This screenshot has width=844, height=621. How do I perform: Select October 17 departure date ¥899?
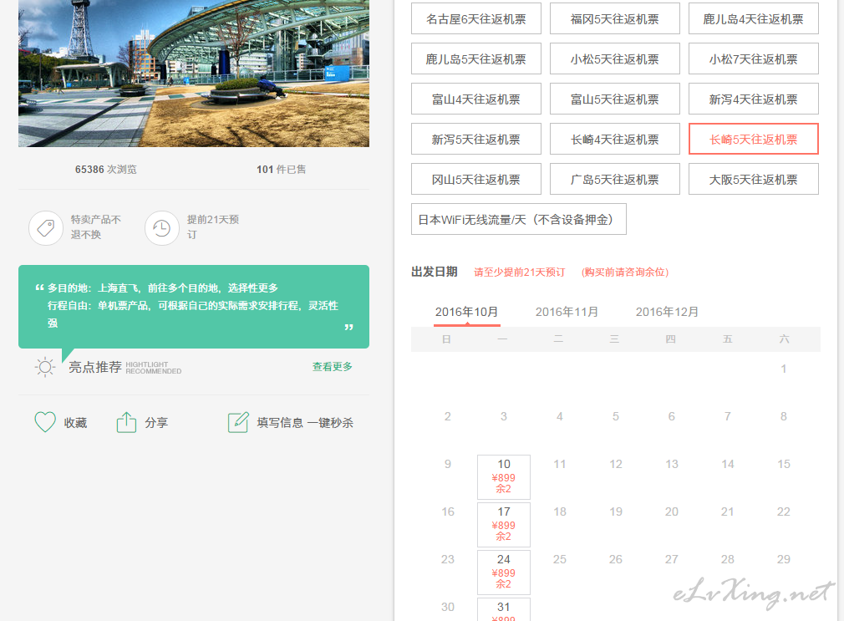coord(504,525)
